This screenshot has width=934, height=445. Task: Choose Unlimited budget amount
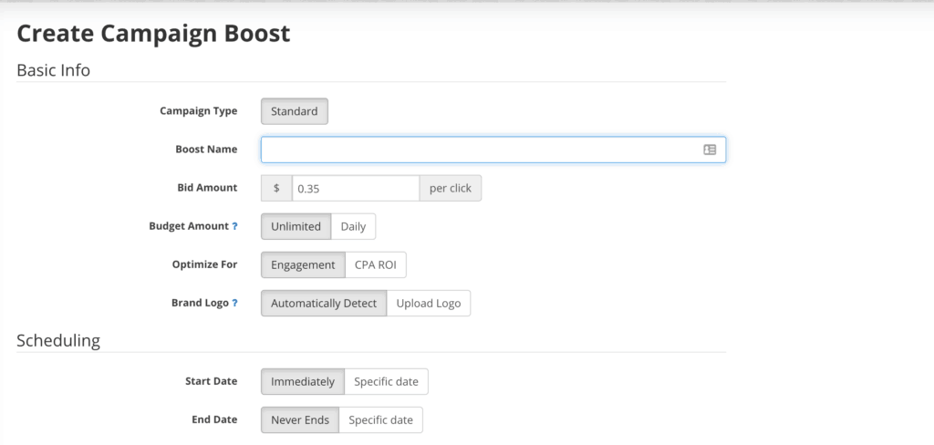[x=296, y=226]
